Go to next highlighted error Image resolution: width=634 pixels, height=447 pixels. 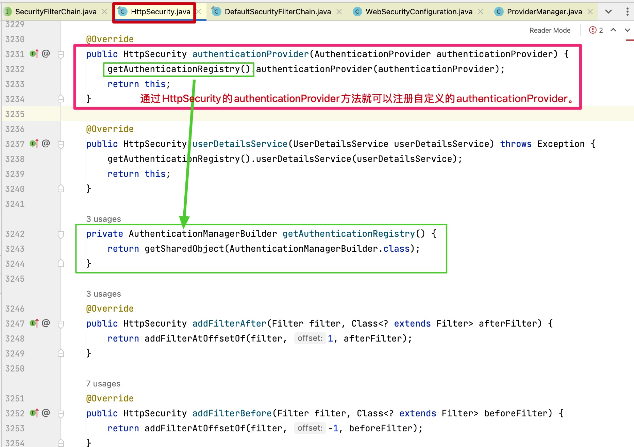pos(628,30)
